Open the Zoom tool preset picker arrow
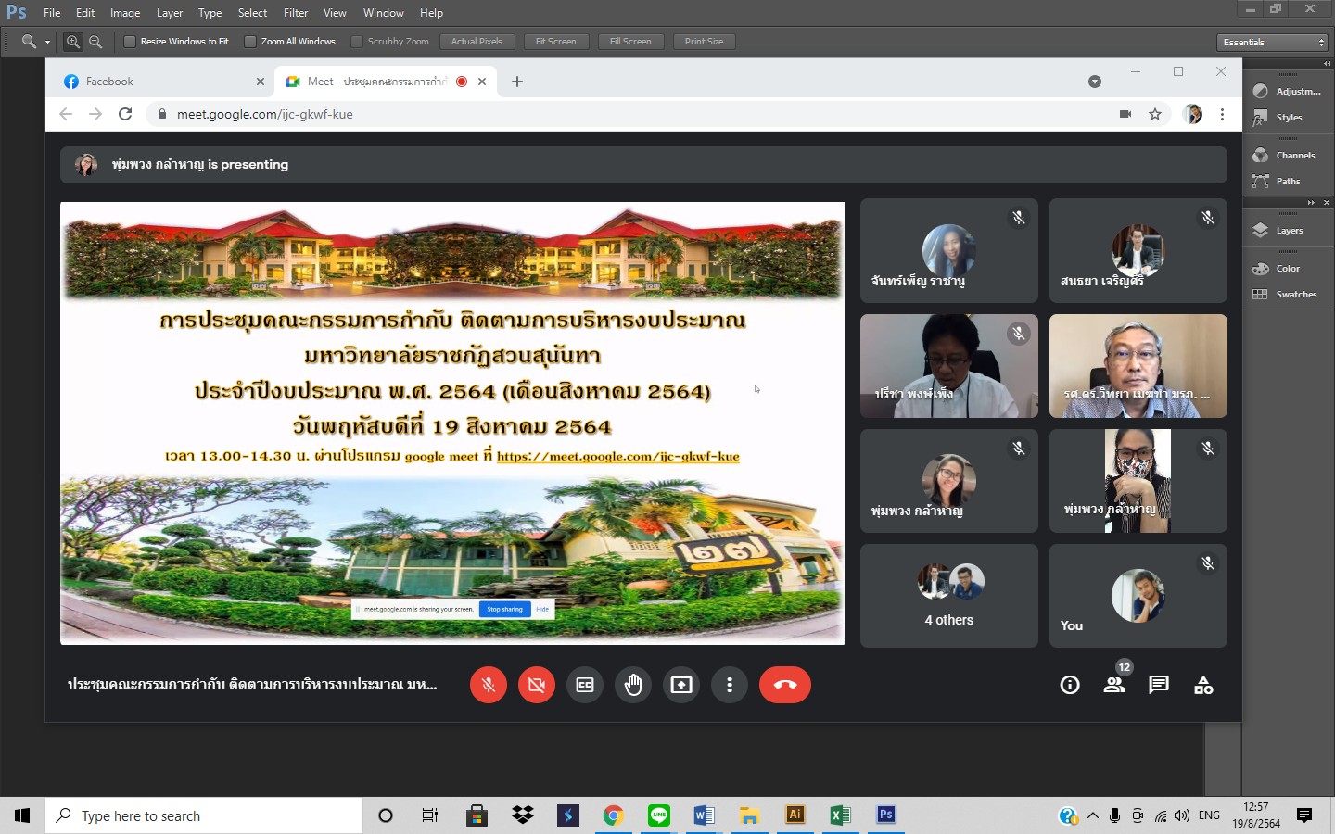Image resolution: width=1335 pixels, height=834 pixels. click(47, 42)
